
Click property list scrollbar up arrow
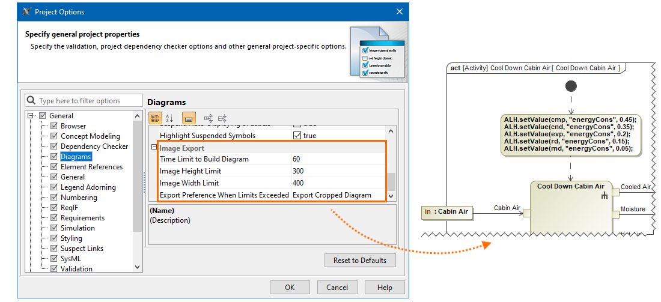(391, 131)
